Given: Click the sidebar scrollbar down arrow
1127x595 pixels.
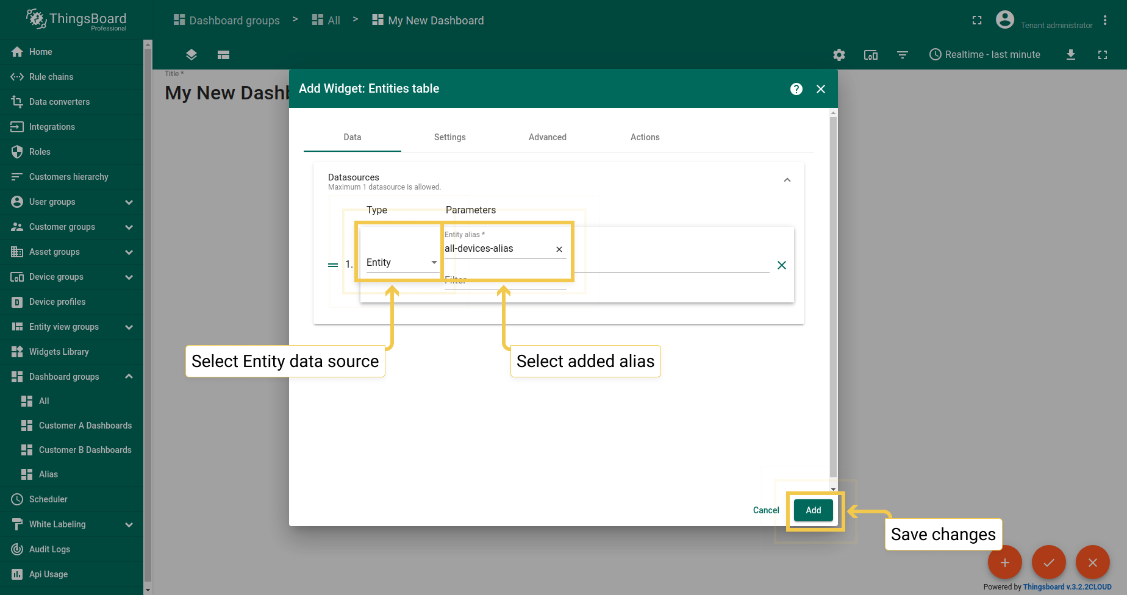Looking at the screenshot, I should [x=147, y=590].
